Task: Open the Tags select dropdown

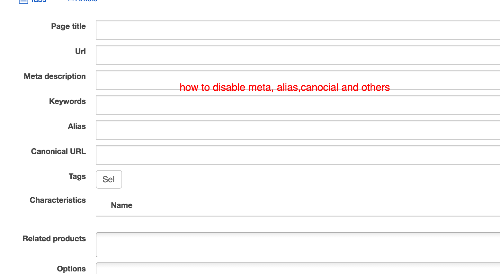Action: [109, 179]
